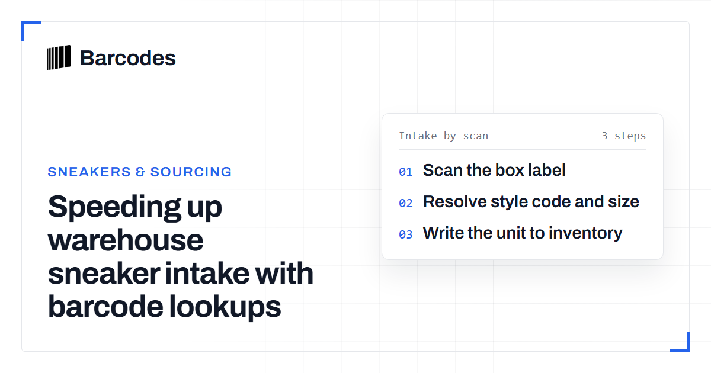Click the step number 02

(x=406, y=204)
